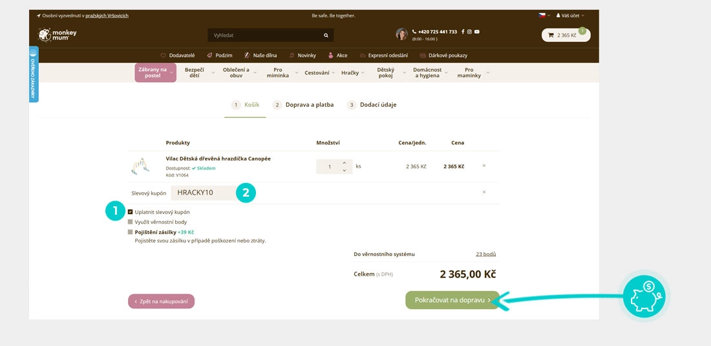Open the Czech flag language selector
This screenshot has height=346, width=711.
[544, 16]
